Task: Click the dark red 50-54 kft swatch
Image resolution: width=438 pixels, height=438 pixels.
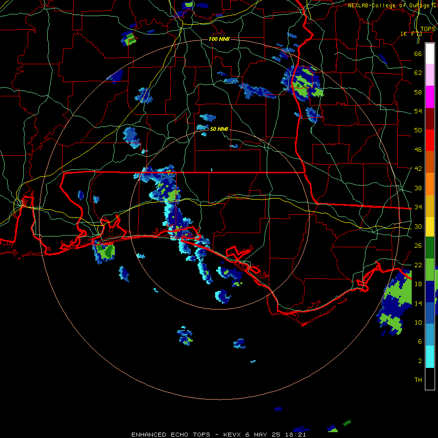Action: pyautogui.click(x=430, y=119)
